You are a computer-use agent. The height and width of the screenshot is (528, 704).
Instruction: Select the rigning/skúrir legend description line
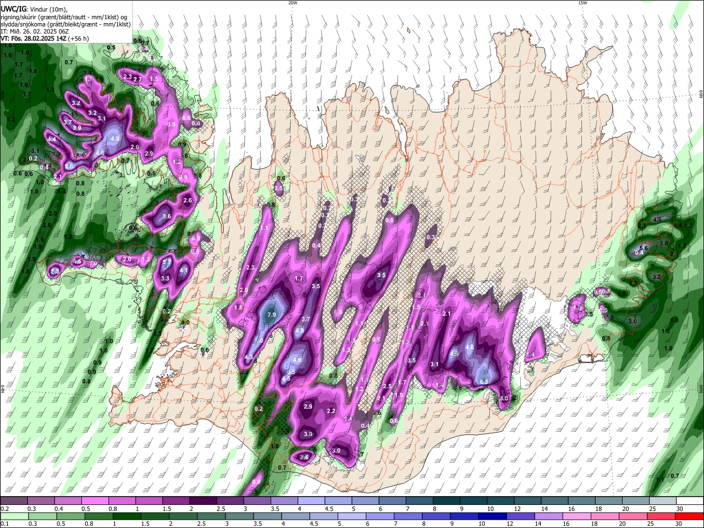64,16
